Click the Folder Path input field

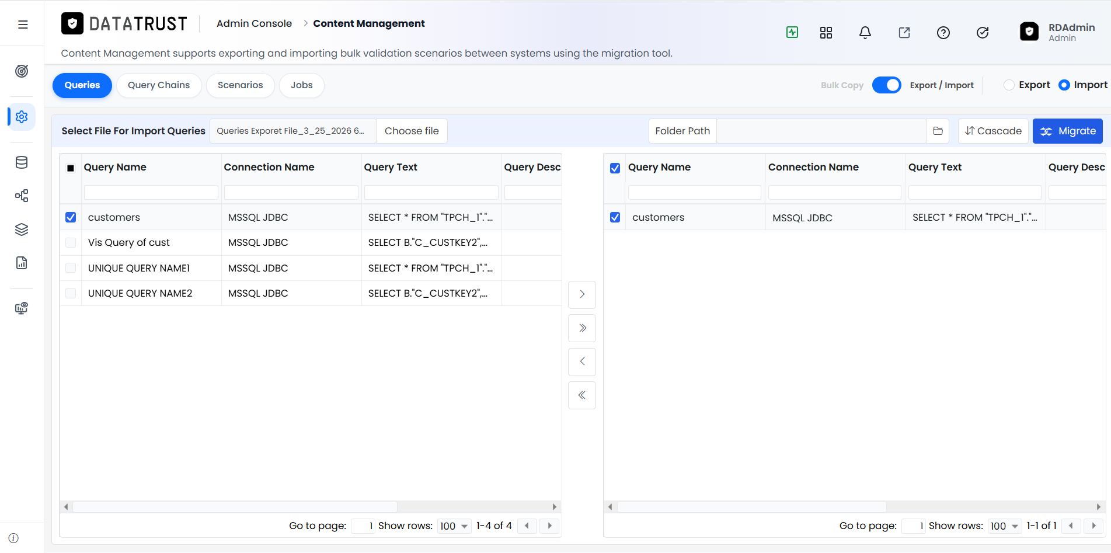pos(821,131)
